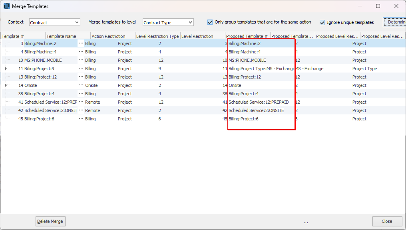The width and height of the screenshot is (406, 230).
Task: Select template row 38 Billing:Project:4
Action: [203, 94]
